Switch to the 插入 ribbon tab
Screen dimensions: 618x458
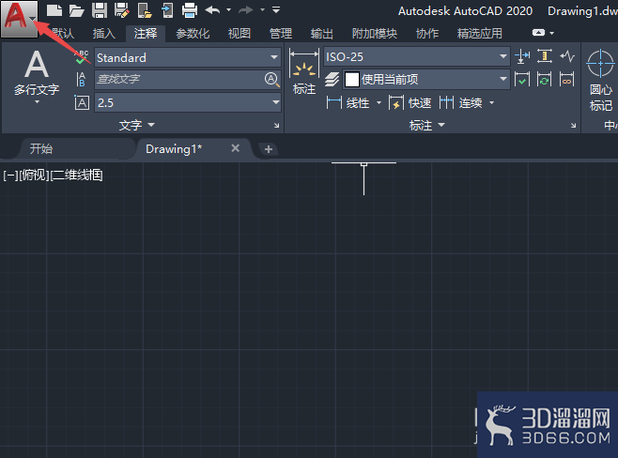104,34
